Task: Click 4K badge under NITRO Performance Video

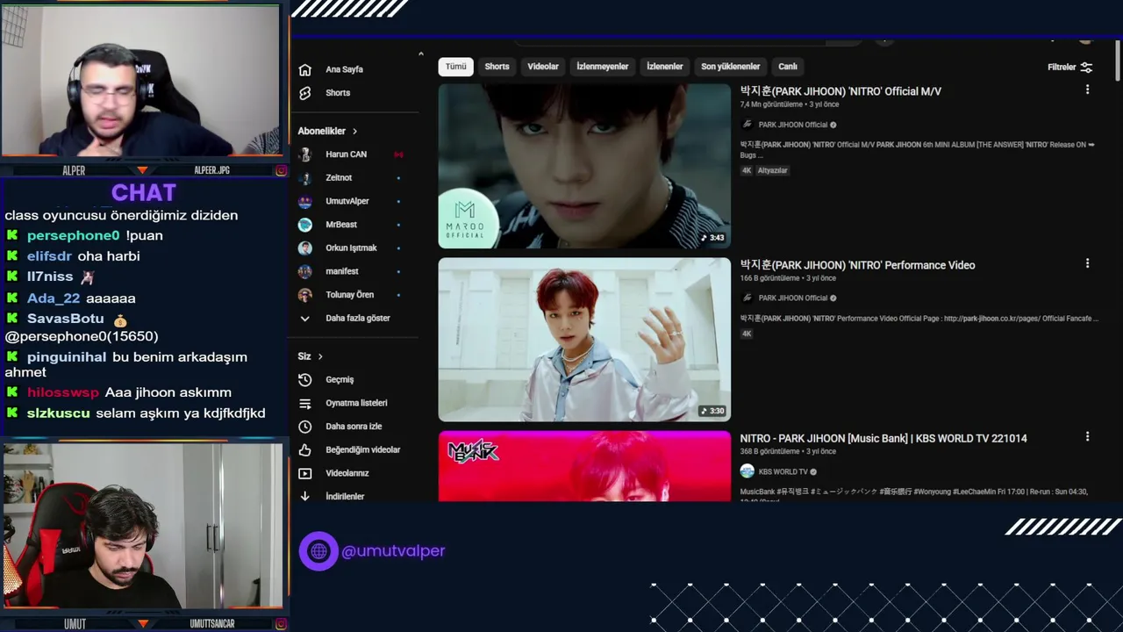Action: click(747, 334)
